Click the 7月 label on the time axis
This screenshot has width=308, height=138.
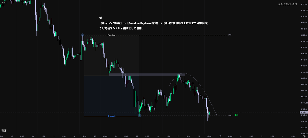[x=220, y=136]
